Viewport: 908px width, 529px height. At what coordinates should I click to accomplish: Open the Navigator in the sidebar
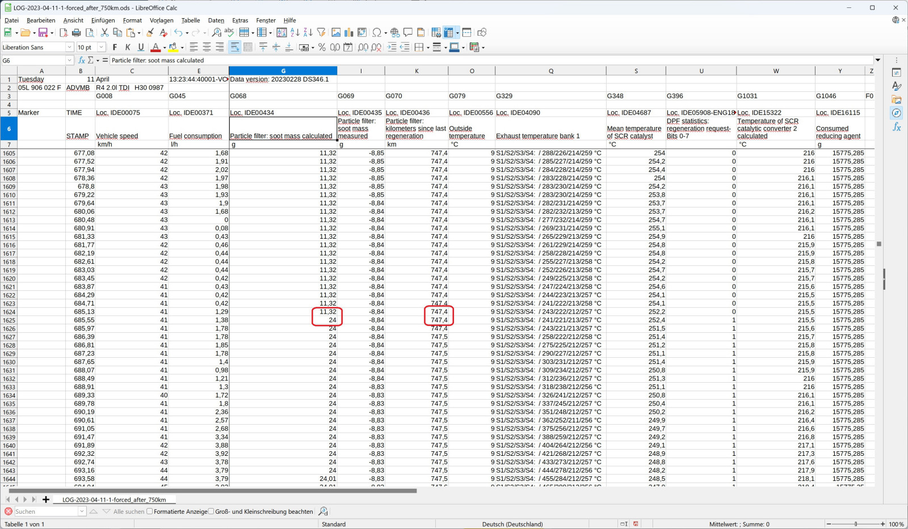[x=897, y=113]
